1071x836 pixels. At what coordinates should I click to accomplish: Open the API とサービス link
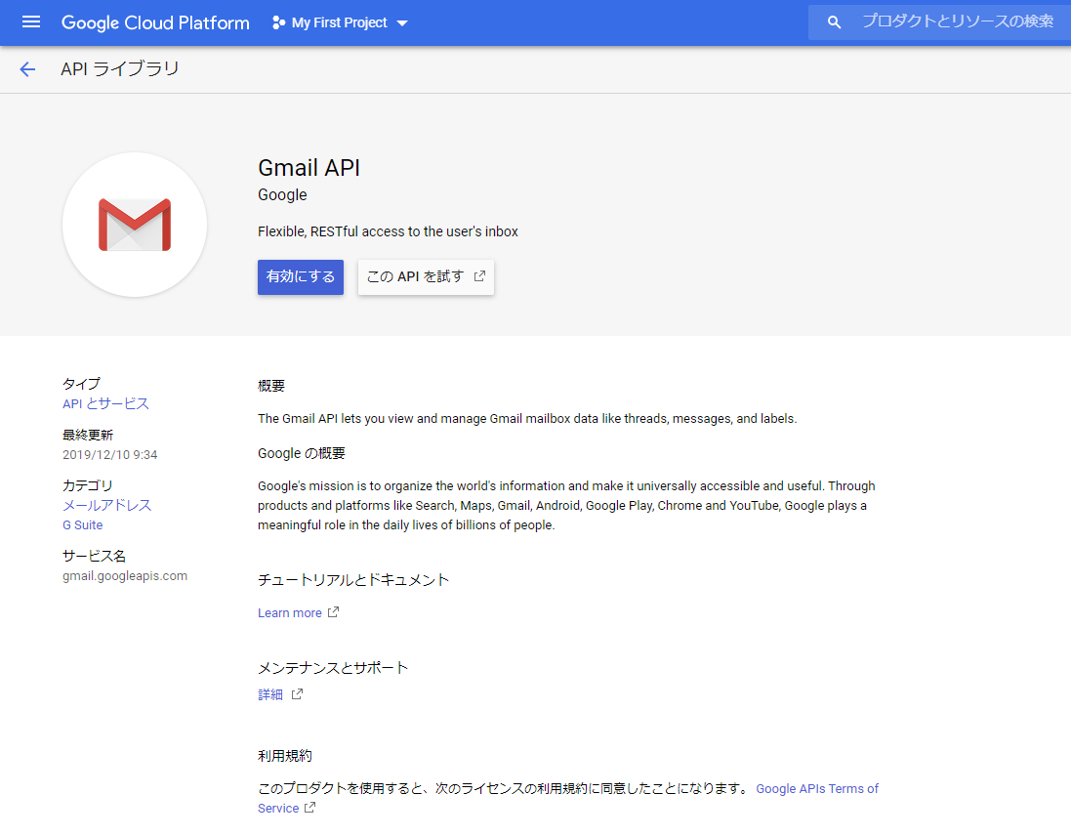tap(103, 402)
